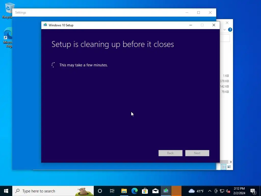Close the Windows 10 Setup window
The height and width of the screenshot is (196, 261).
click(214, 25)
